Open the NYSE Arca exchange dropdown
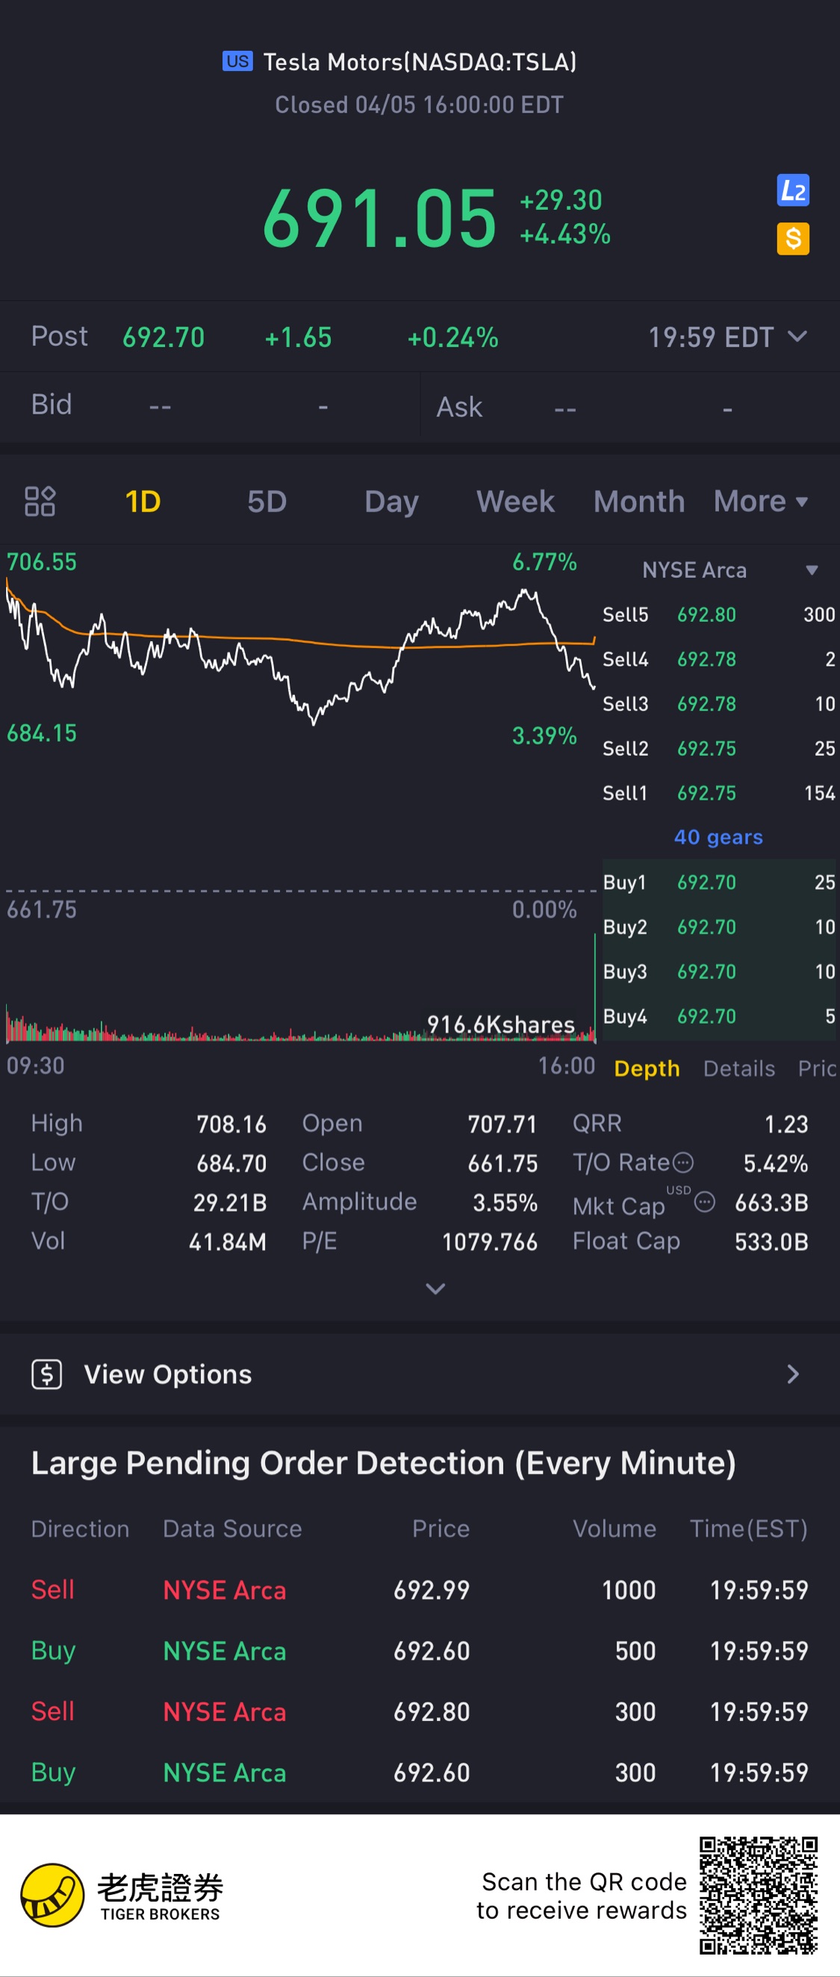The height and width of the screenshot is (1977, 840). [811, 570]
